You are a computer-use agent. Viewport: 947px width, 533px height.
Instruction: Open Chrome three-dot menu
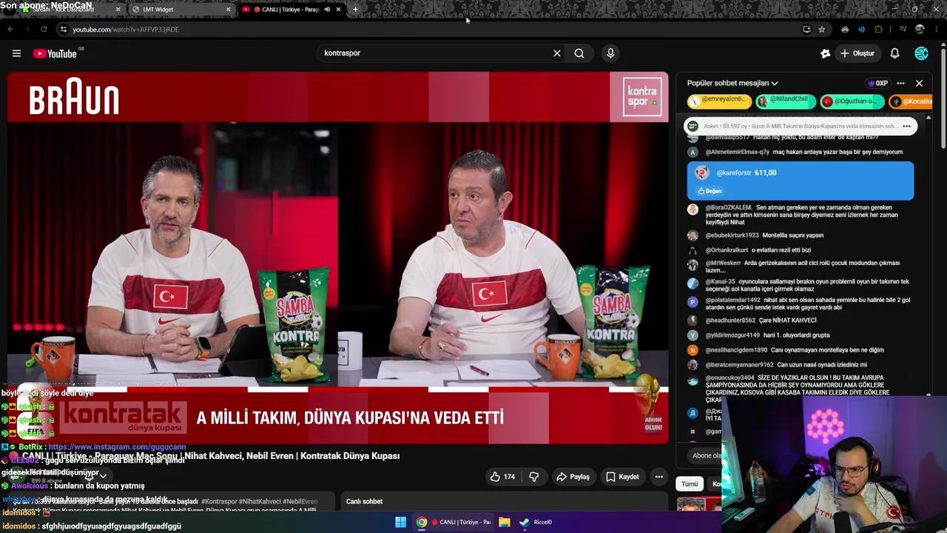pyautogui.click(x=937, y=30)
